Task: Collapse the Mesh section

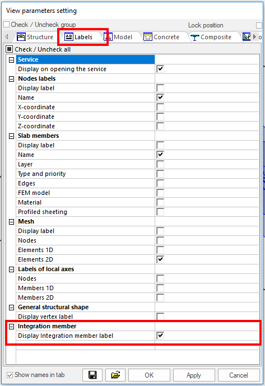Action: (11, 221)
